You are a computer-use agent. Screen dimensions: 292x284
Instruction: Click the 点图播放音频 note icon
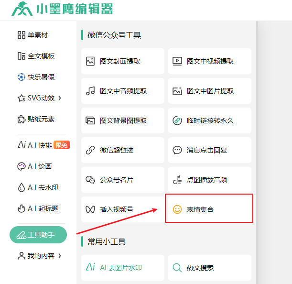[177, 180]
